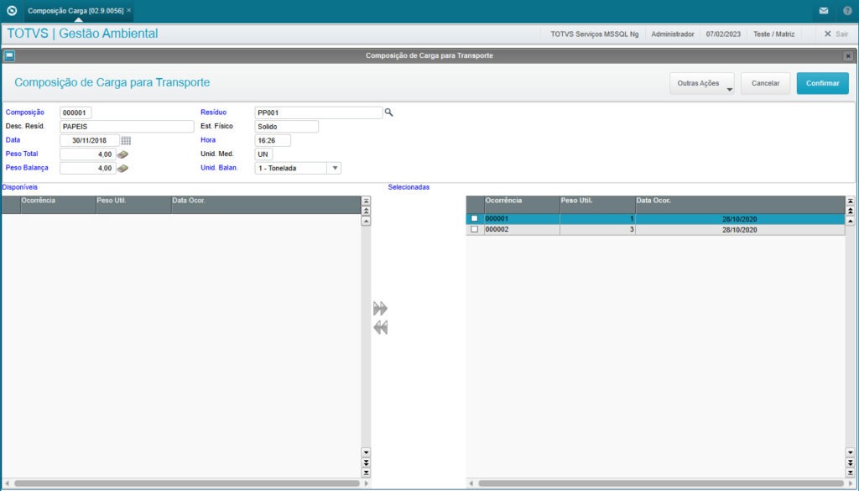This screenshot has width=859, height=491.
Task: Click the system date 07/02/2023
Action: 723,34
